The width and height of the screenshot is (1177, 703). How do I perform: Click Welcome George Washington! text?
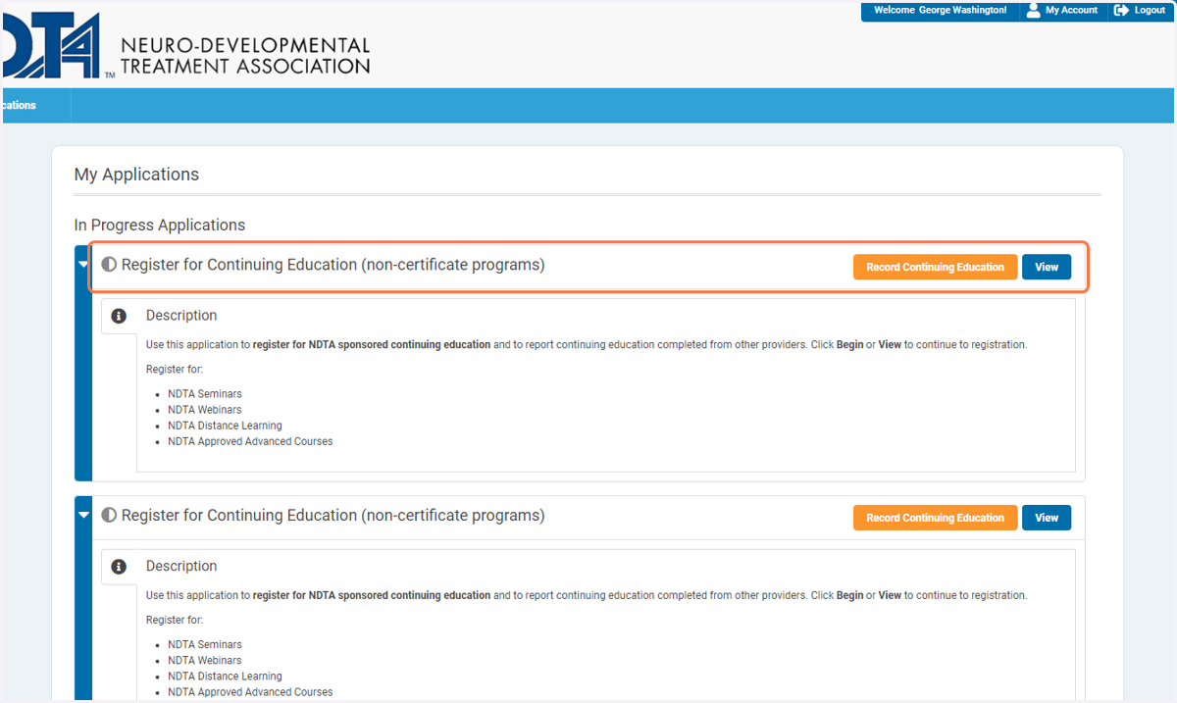940,10
